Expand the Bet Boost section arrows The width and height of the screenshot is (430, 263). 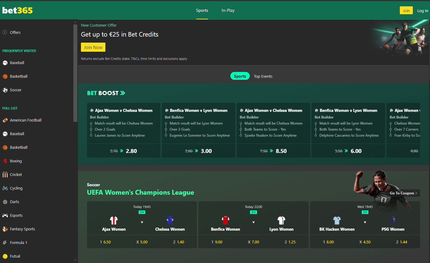[123, 93]
